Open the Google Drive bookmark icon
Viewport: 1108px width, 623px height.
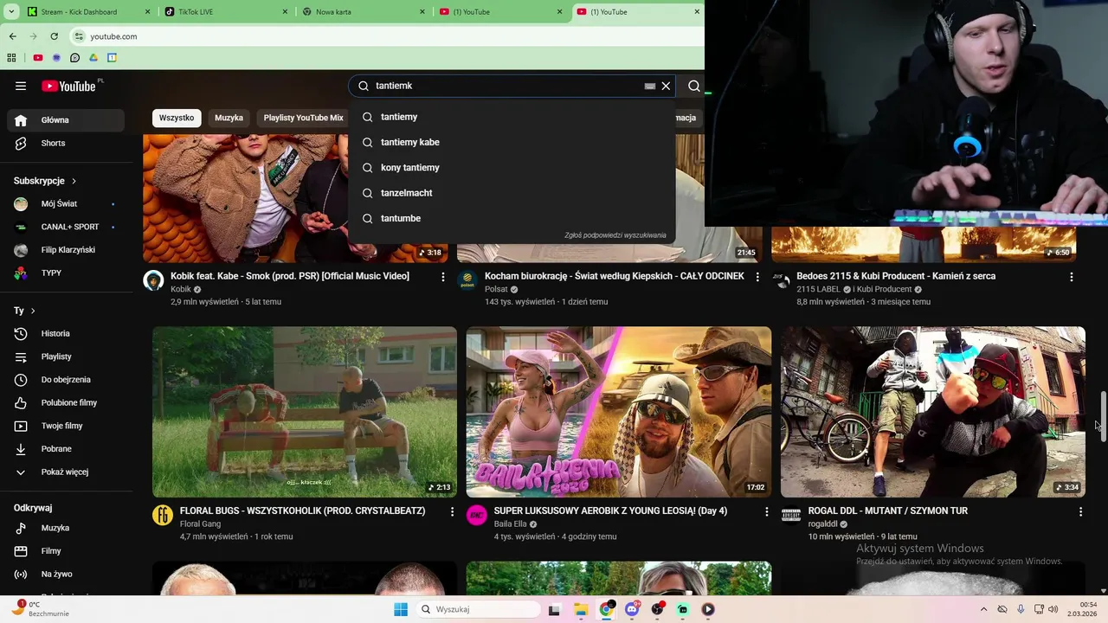(x=93, y=58)
